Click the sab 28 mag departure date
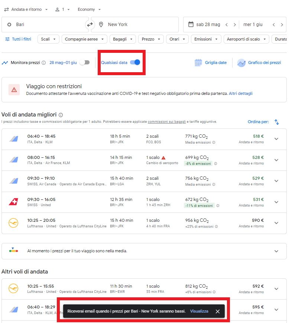 tap(208, 25)
